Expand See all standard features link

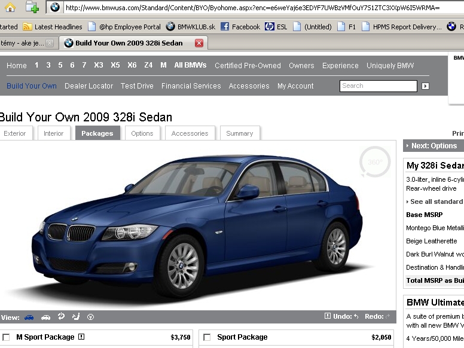[x=435, y=202]
